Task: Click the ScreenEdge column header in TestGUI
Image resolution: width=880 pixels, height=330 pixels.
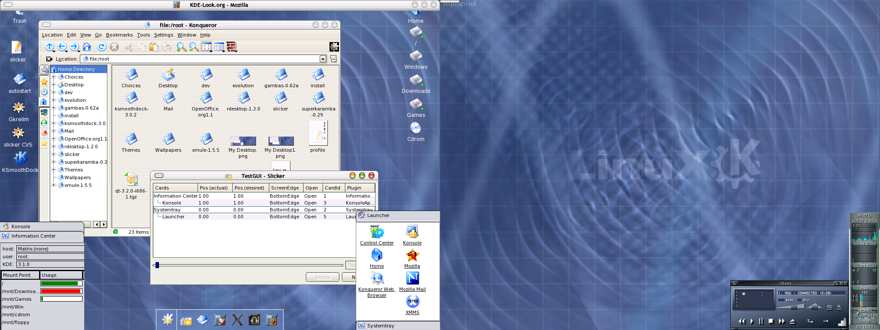Action: 286,188
